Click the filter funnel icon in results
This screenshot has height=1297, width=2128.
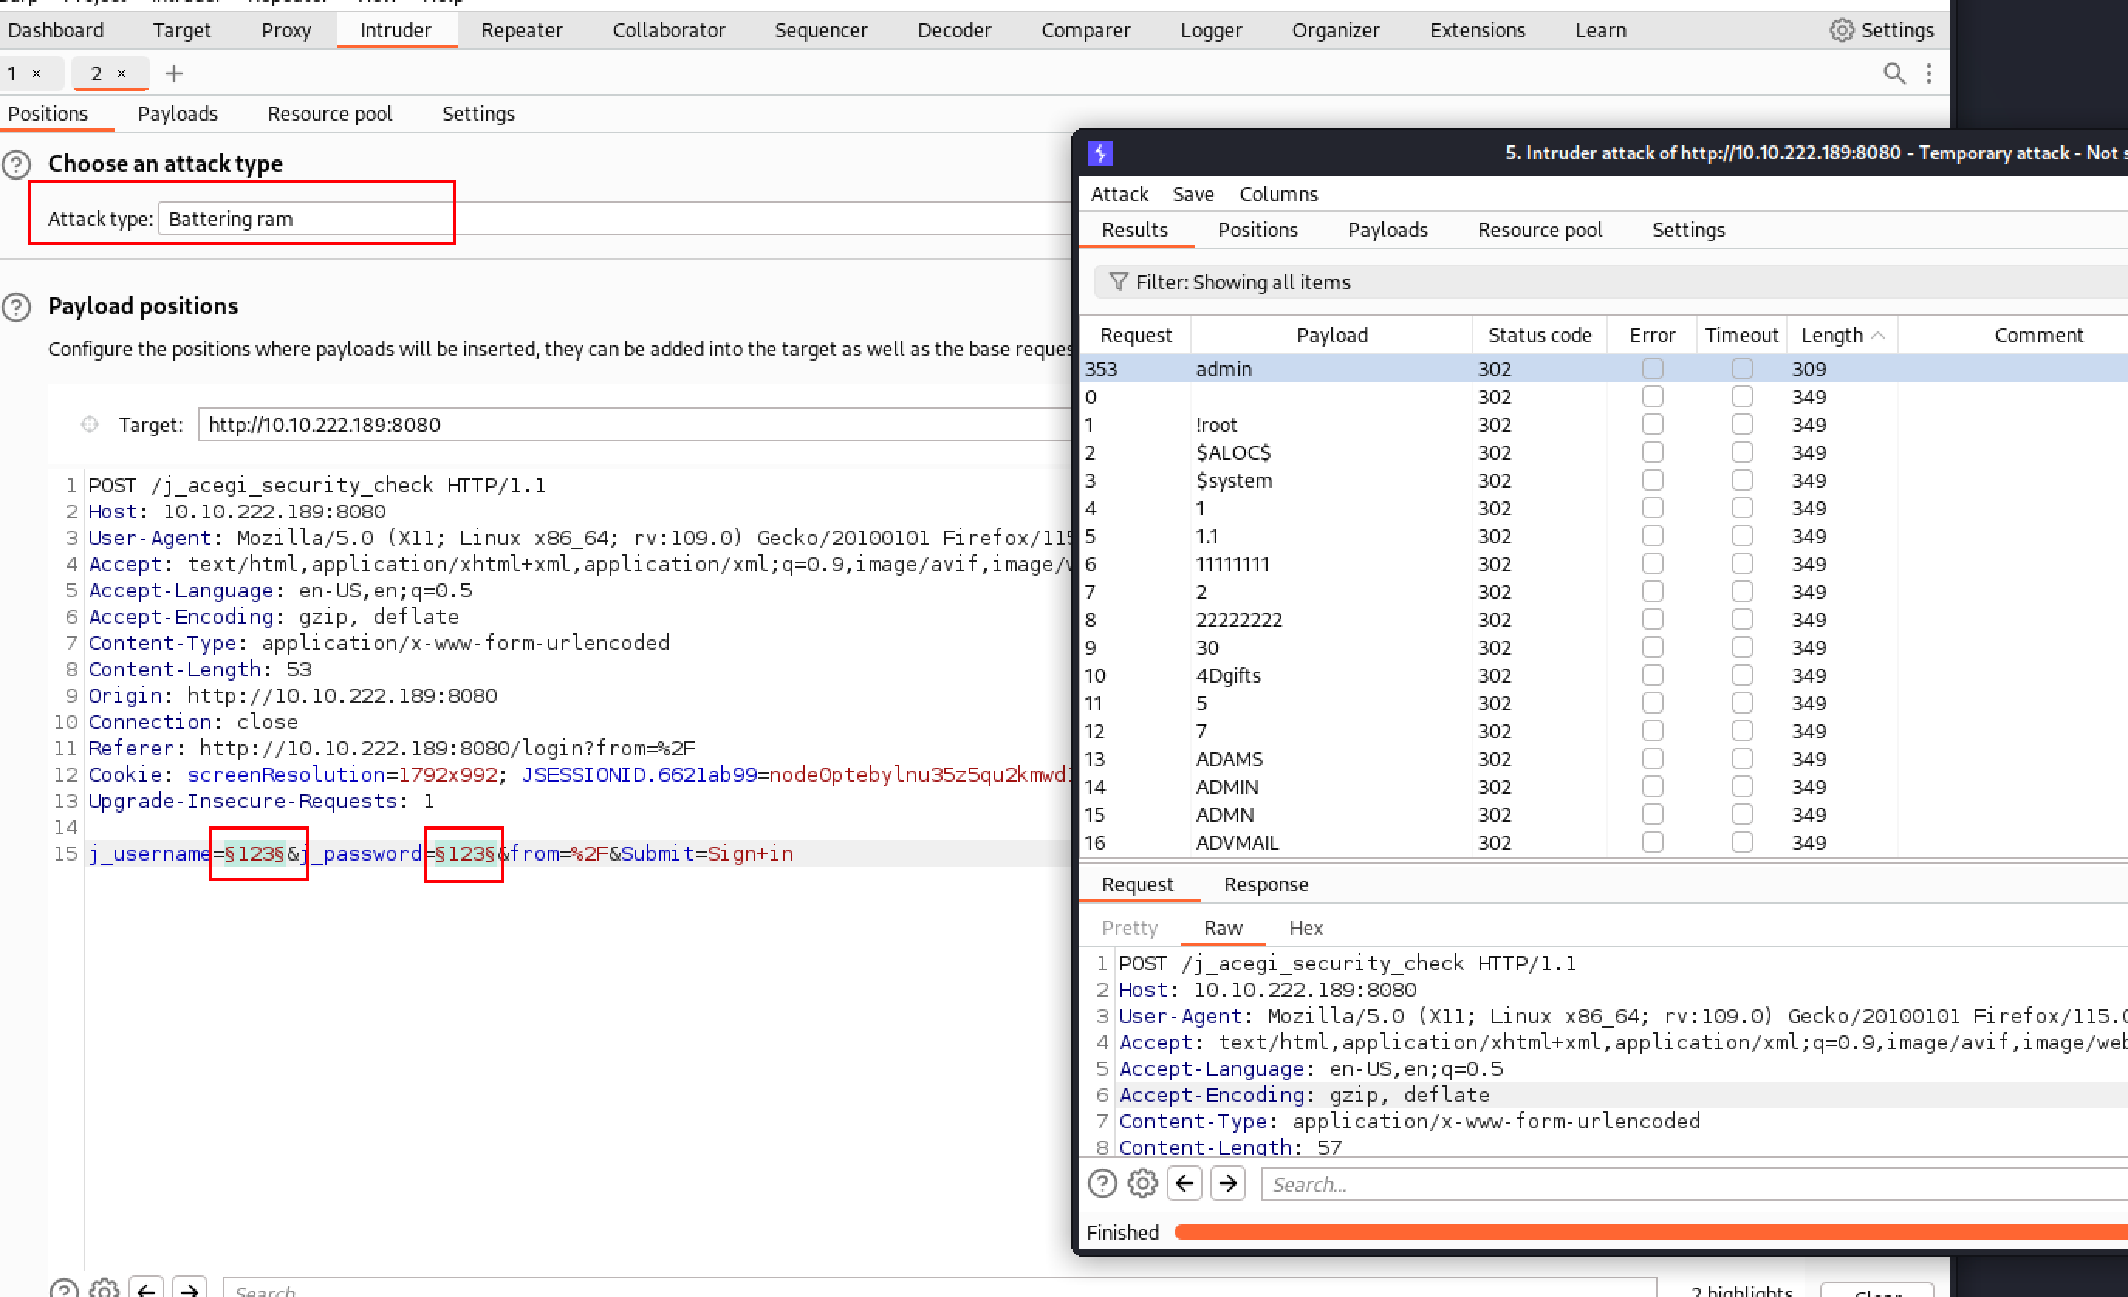pos(1118,282)
